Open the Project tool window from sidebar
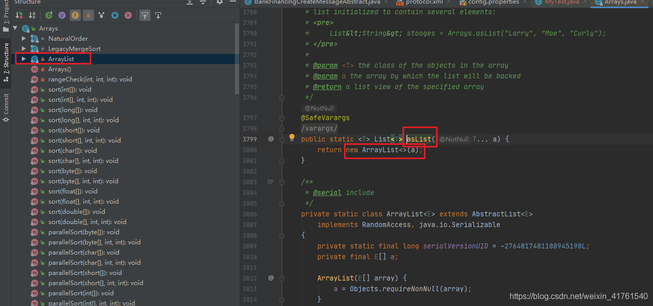The height and width of the screenshot is (306, 653). click(x=6, y=17)
